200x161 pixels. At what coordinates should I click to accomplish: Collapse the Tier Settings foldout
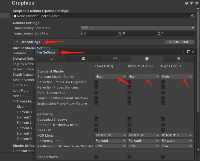click(17, 42)
